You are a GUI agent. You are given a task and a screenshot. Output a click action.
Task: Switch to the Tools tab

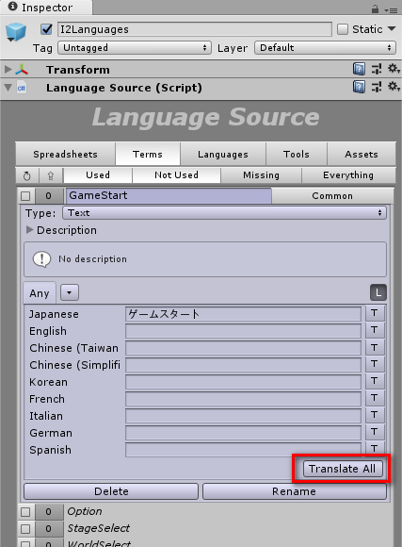pyautogui.click(x=297, y=154)
